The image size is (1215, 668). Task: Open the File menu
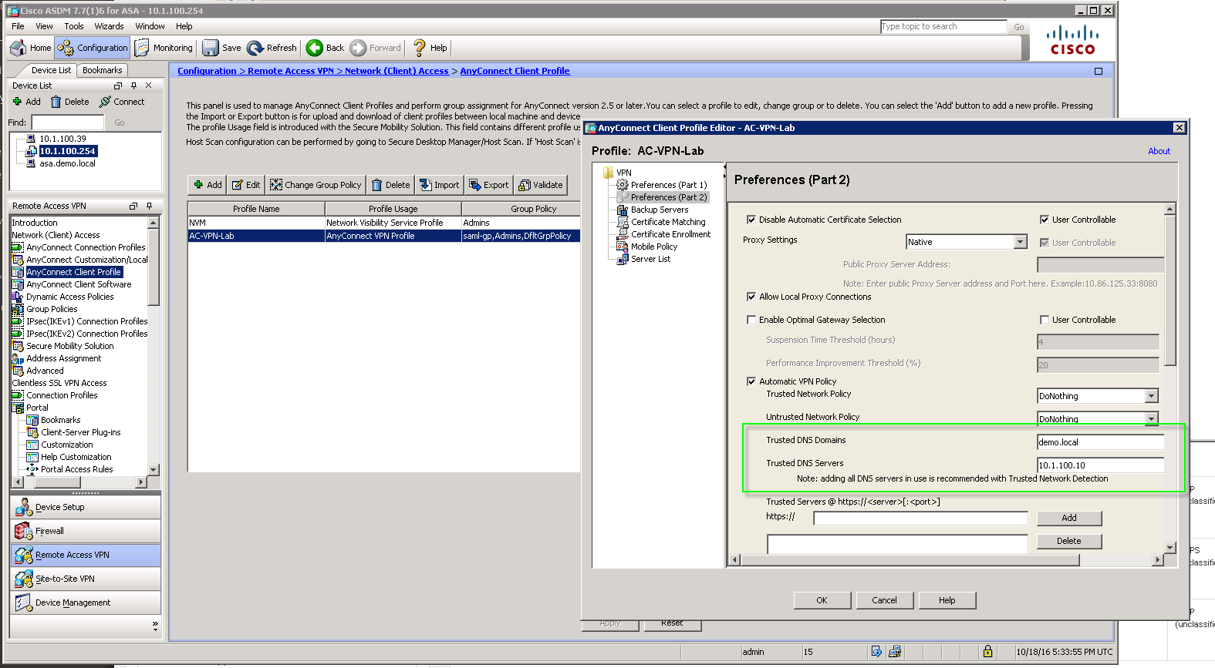(18, 26)
